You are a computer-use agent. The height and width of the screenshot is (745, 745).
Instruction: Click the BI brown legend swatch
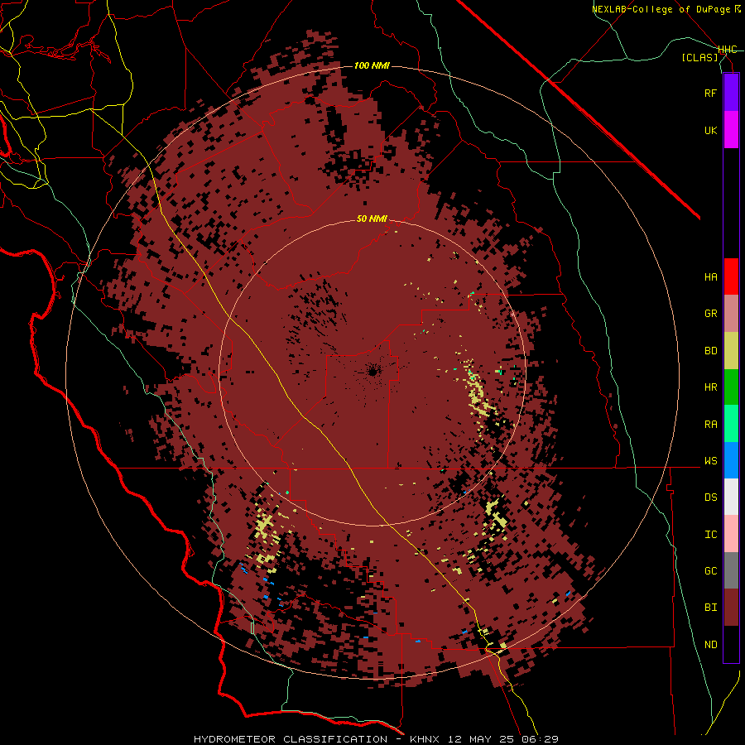coord(731,608)
